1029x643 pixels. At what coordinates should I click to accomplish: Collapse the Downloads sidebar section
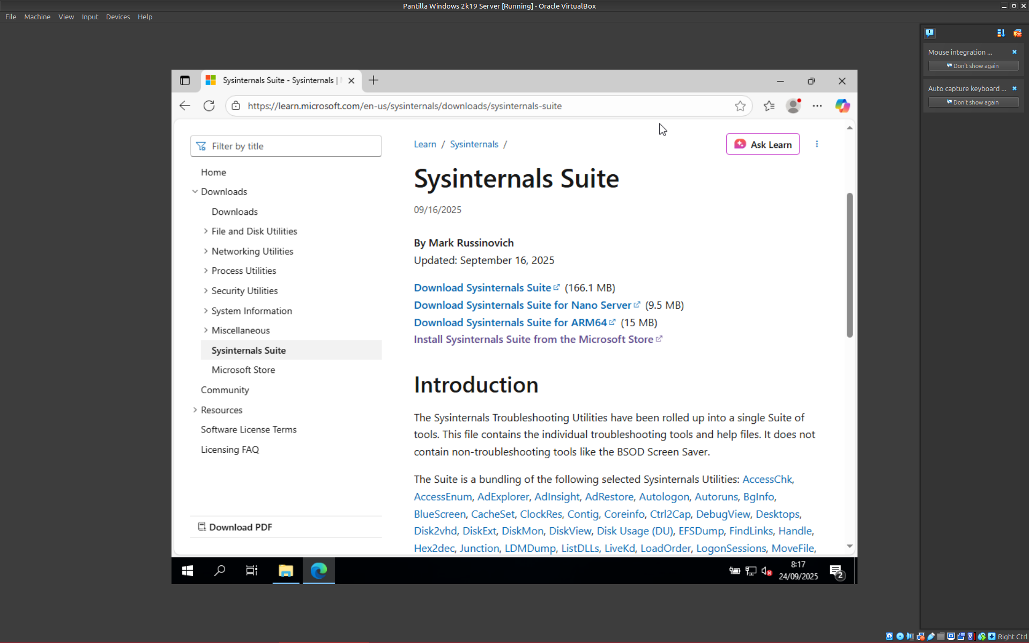click(195, 191)
